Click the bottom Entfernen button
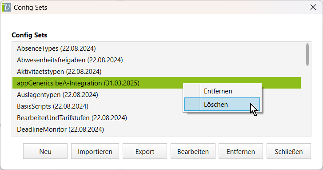This screenshot has height=170, width=323. (241, 151)
